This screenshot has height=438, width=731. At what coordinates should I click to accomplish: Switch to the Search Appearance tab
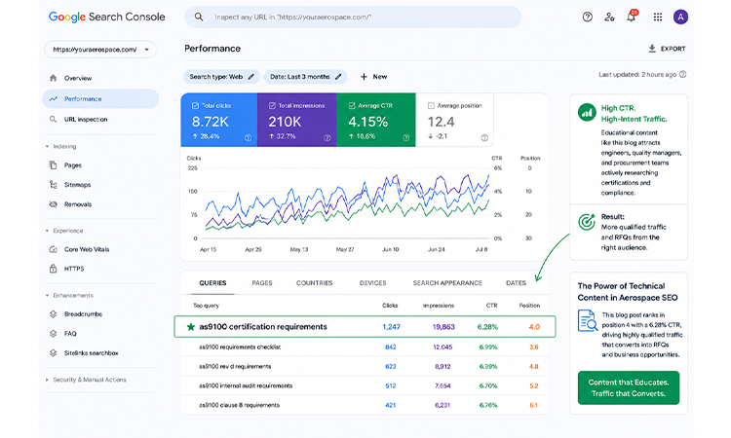tap(447, 283)
